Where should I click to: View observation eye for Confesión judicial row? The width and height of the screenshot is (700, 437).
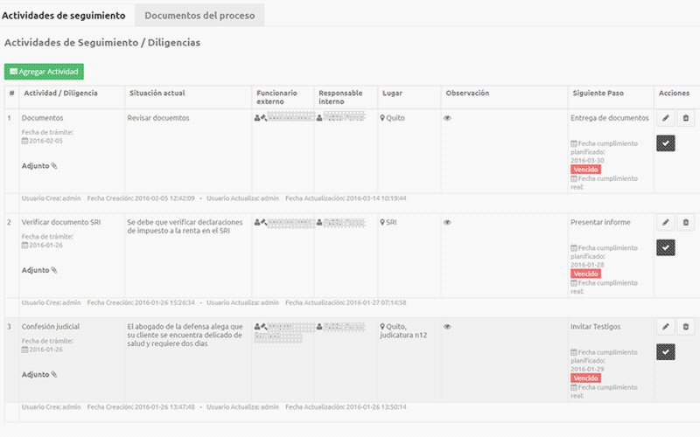pos(447,327)
